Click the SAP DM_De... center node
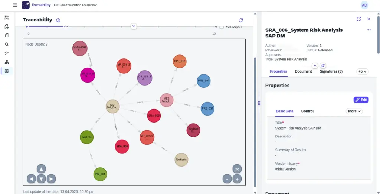The width and height of the screenshot is (380, 194). click(113, 106)
